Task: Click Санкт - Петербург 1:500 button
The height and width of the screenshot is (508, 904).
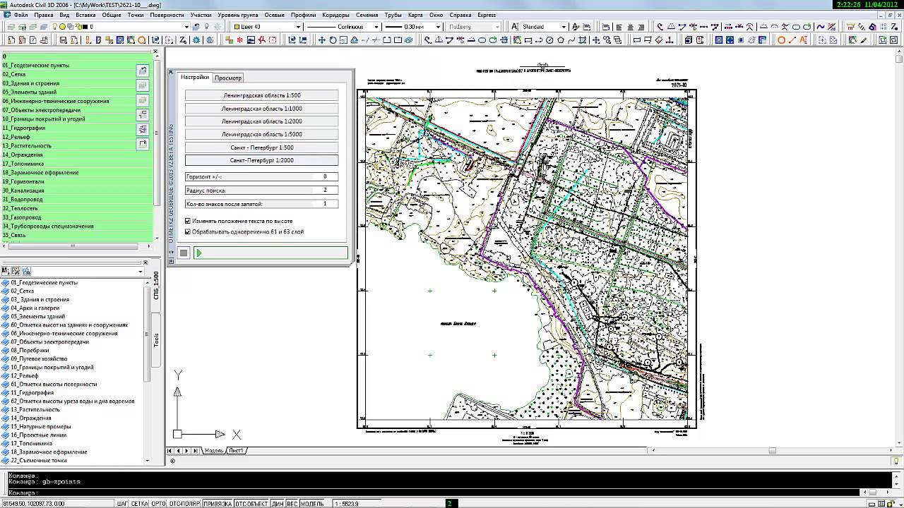Action: (261, 147)
